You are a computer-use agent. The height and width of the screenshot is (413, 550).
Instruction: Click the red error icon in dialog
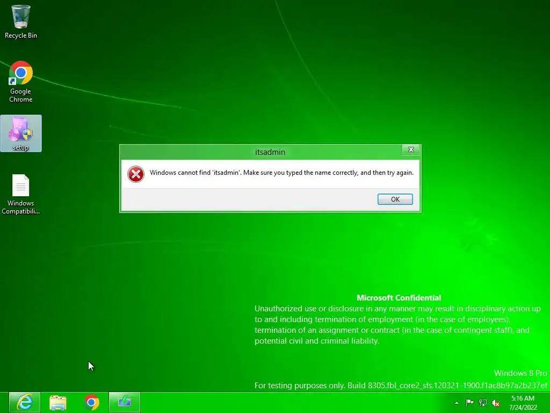(x=136, y=174)
